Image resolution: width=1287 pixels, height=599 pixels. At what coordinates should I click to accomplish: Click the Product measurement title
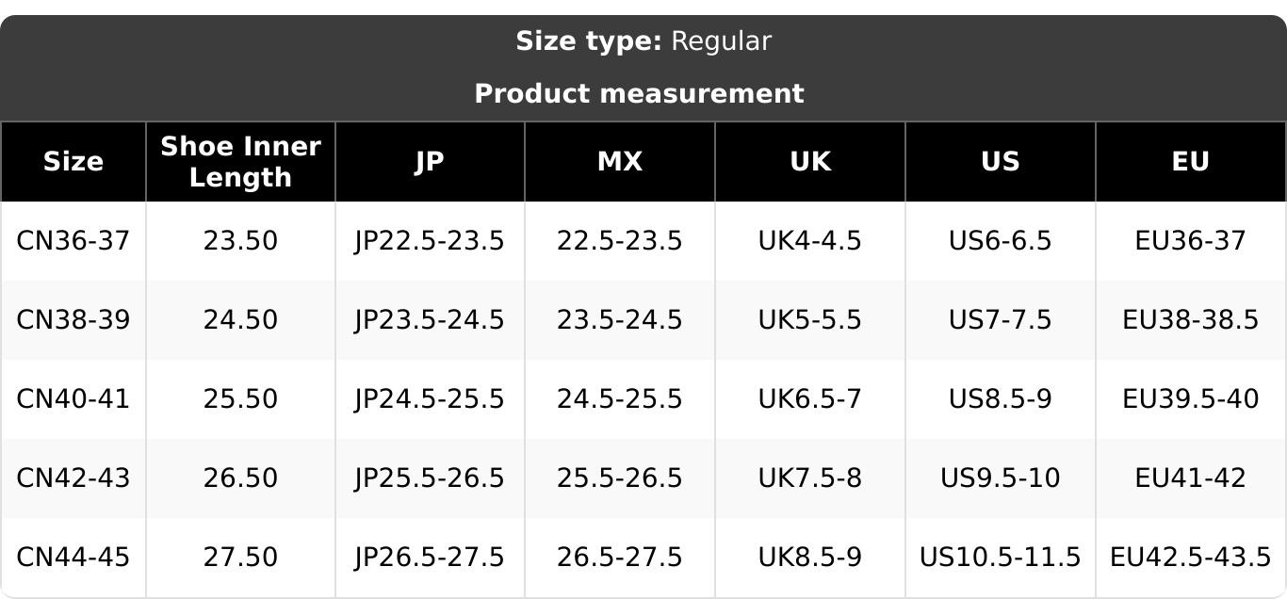[x=640, y=94]
